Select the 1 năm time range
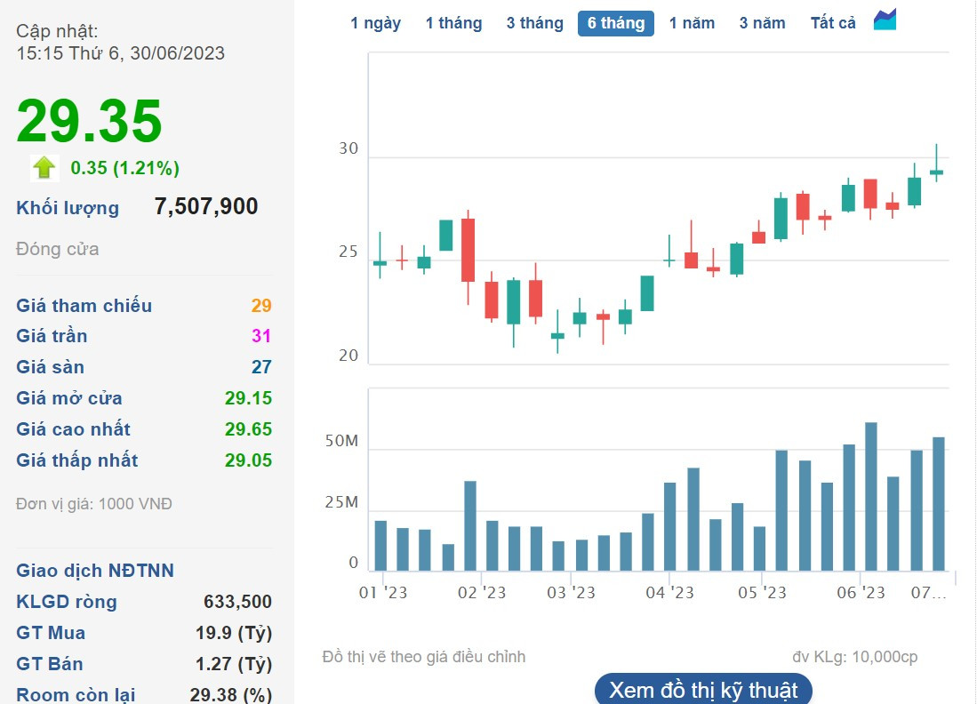The height and width of the screenshot is (704, 977). (x=692, y=23)
